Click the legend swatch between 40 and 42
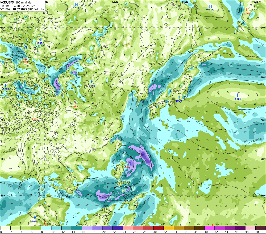 (210, 228)
